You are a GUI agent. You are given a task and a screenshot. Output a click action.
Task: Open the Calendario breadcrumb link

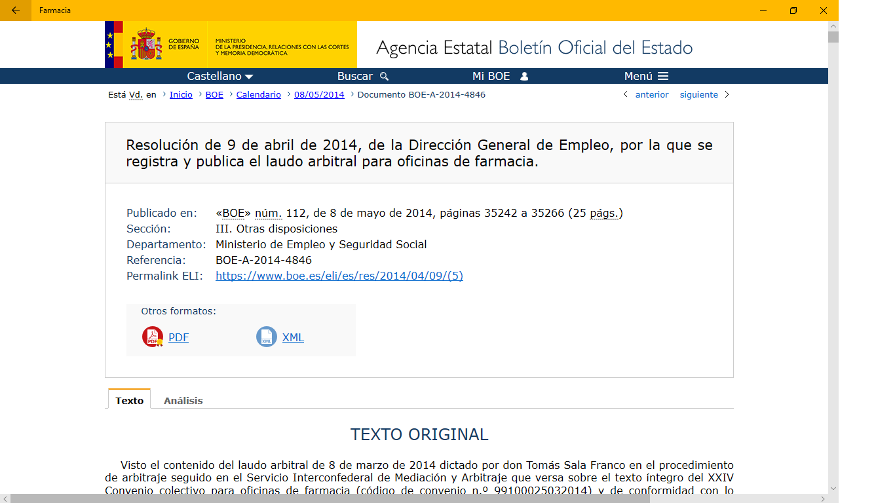(259, 95)
